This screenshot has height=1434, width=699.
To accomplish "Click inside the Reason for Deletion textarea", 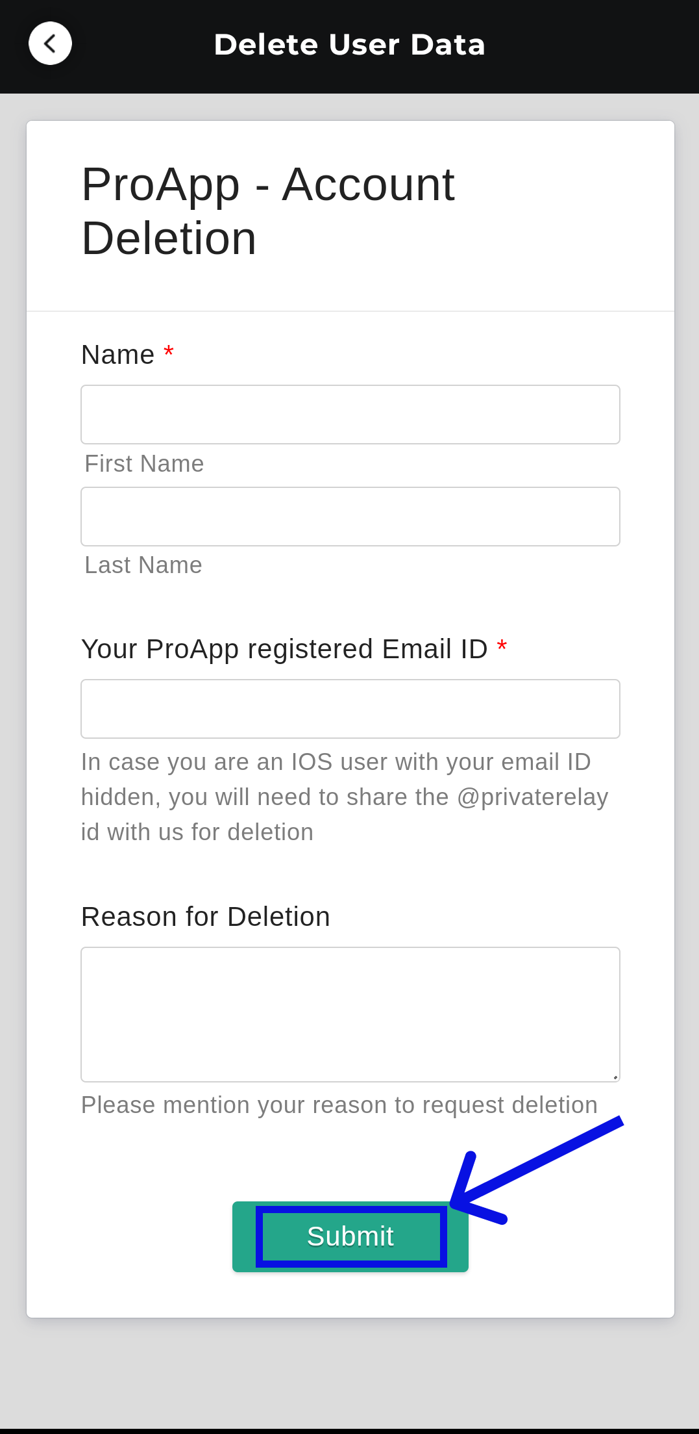I will click(x=350, y=1014).
